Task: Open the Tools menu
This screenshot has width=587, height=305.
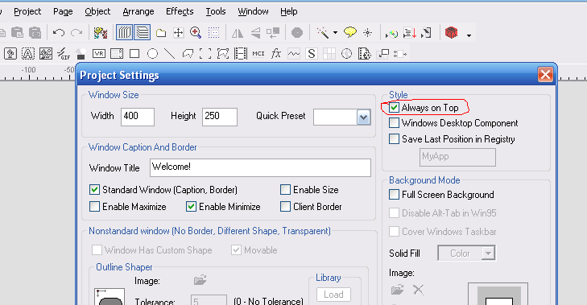Action: tap(216, 11)
